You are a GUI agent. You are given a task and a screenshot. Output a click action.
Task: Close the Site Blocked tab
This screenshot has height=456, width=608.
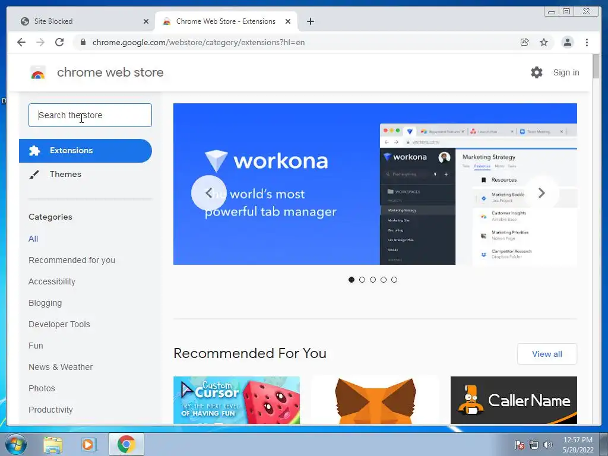[146, 21]
